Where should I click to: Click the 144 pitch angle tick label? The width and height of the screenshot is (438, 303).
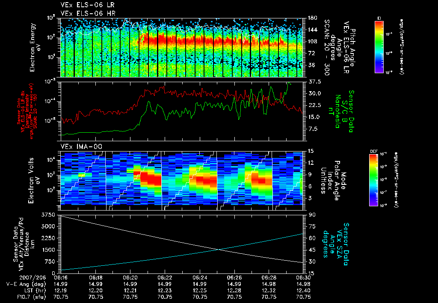[x=313, y=30]
